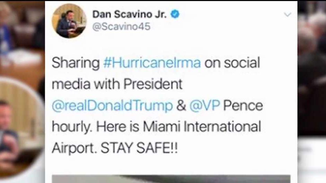Screen dimensions: 326x183
Task: Click the word "Pence" after @VP
Action: (x=243, y=106)
